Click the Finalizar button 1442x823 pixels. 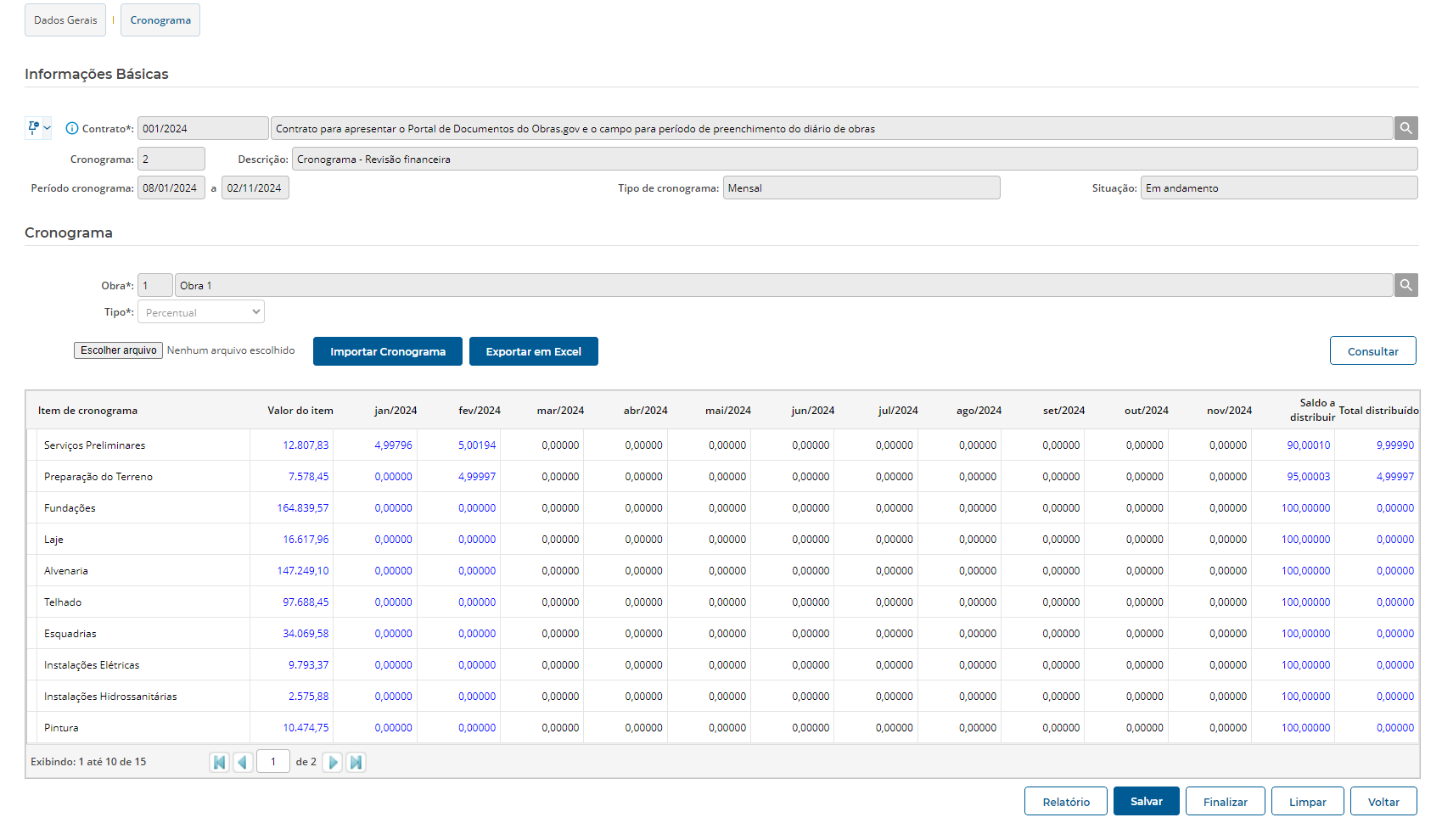click(x=1225, y=801)
